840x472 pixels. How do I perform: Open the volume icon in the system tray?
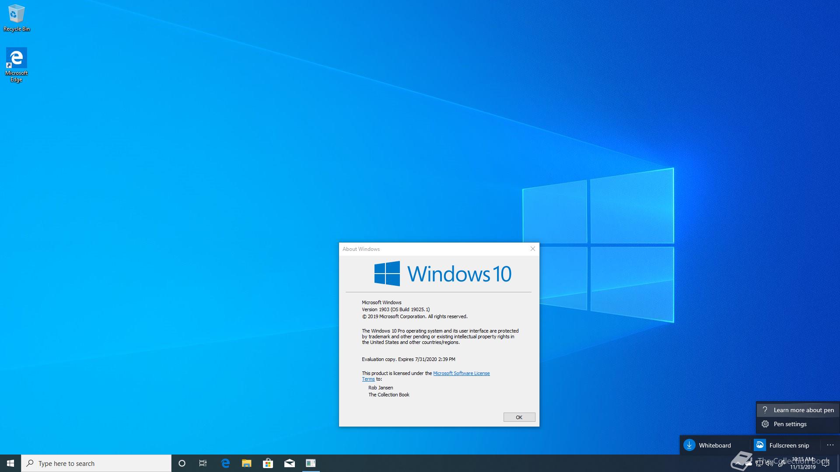coord(770,463)
